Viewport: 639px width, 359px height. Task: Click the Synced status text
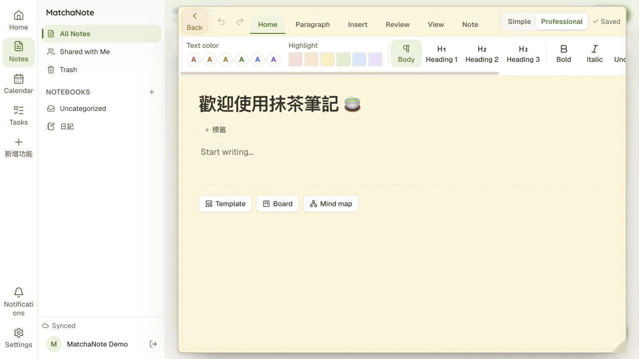click(x=63, y=326)
